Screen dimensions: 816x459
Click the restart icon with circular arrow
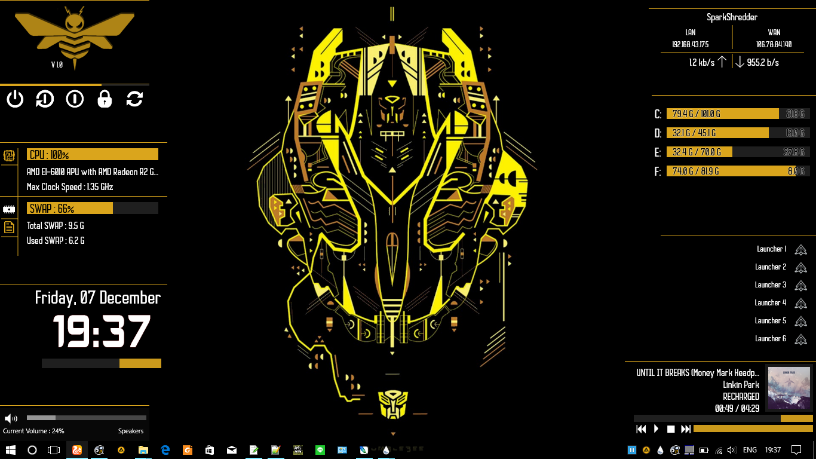click(x=45, y=99)
